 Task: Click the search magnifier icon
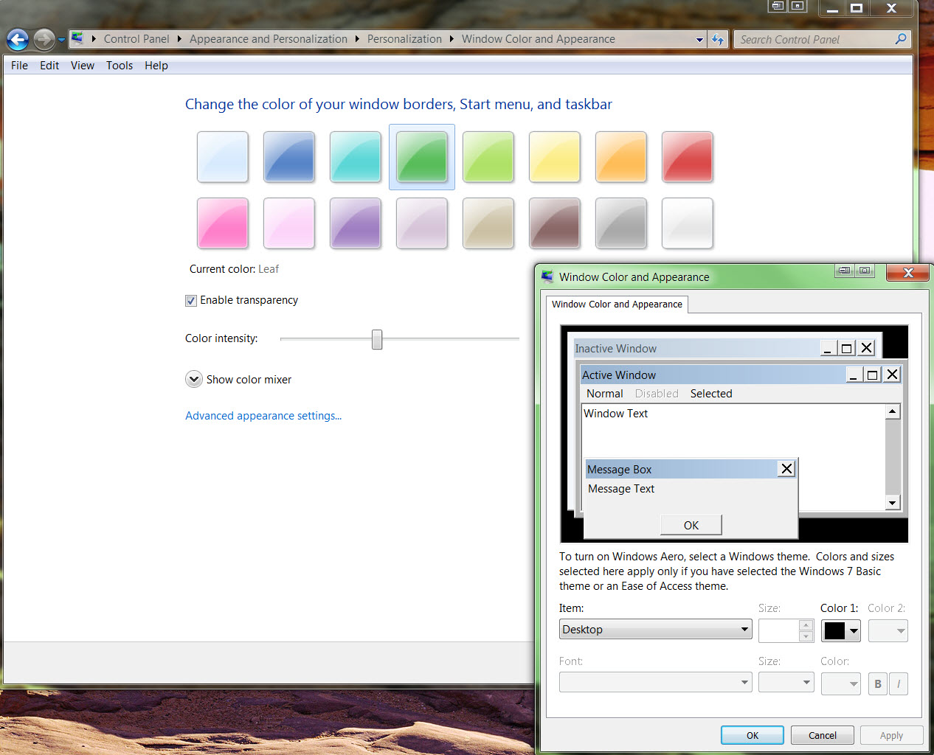(901, 39)
